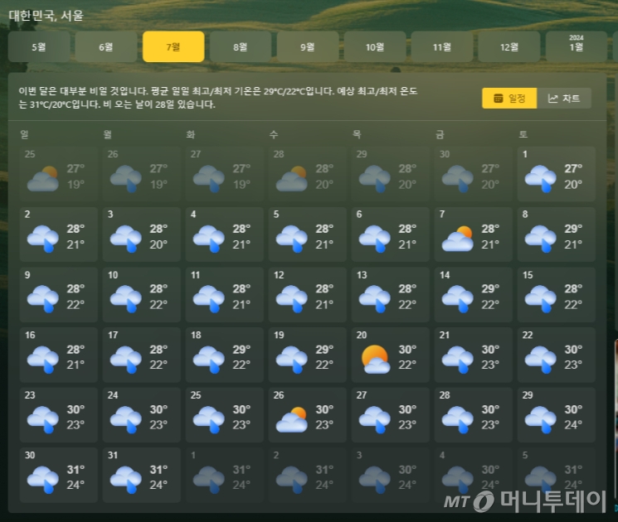The width and height of the screenshot is (618, 522).
Task: Click the 31° high temperature on day 31
Action: (158, 470)
